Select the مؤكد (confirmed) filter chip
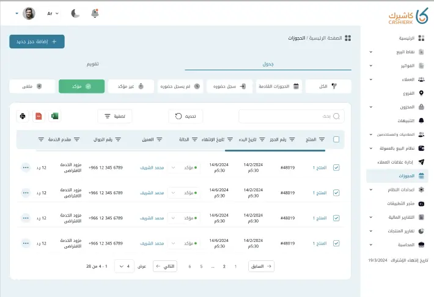The width and height of the screenshot is (434, 297). pyautogui.click(x=82, y=86)
